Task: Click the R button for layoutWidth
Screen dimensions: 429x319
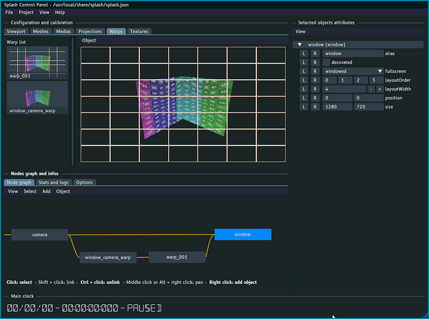Action: (315, 89)
